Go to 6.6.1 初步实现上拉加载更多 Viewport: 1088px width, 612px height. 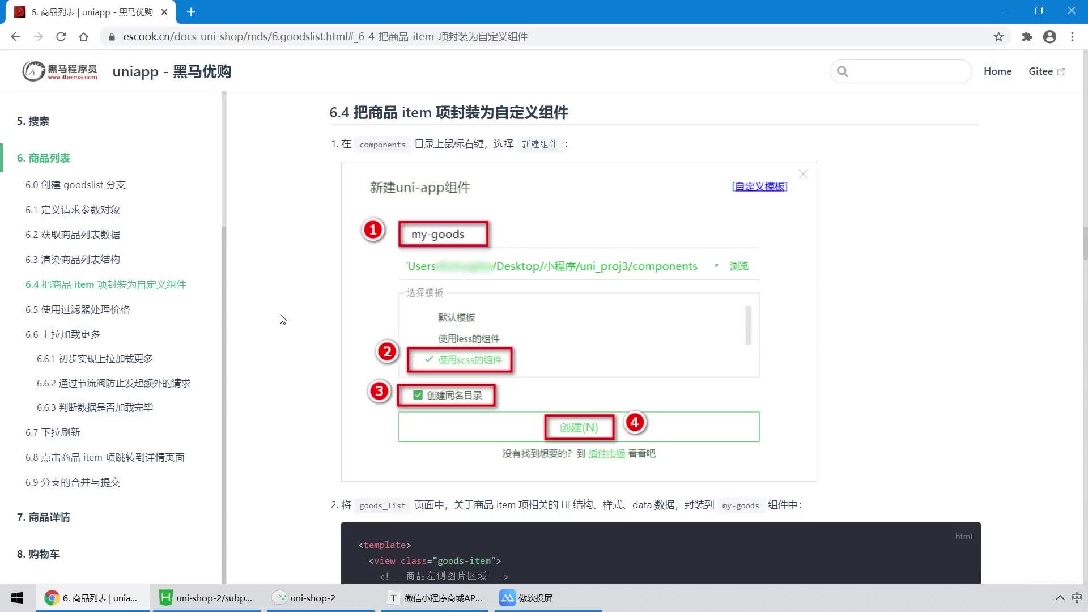tap(95, 359)
